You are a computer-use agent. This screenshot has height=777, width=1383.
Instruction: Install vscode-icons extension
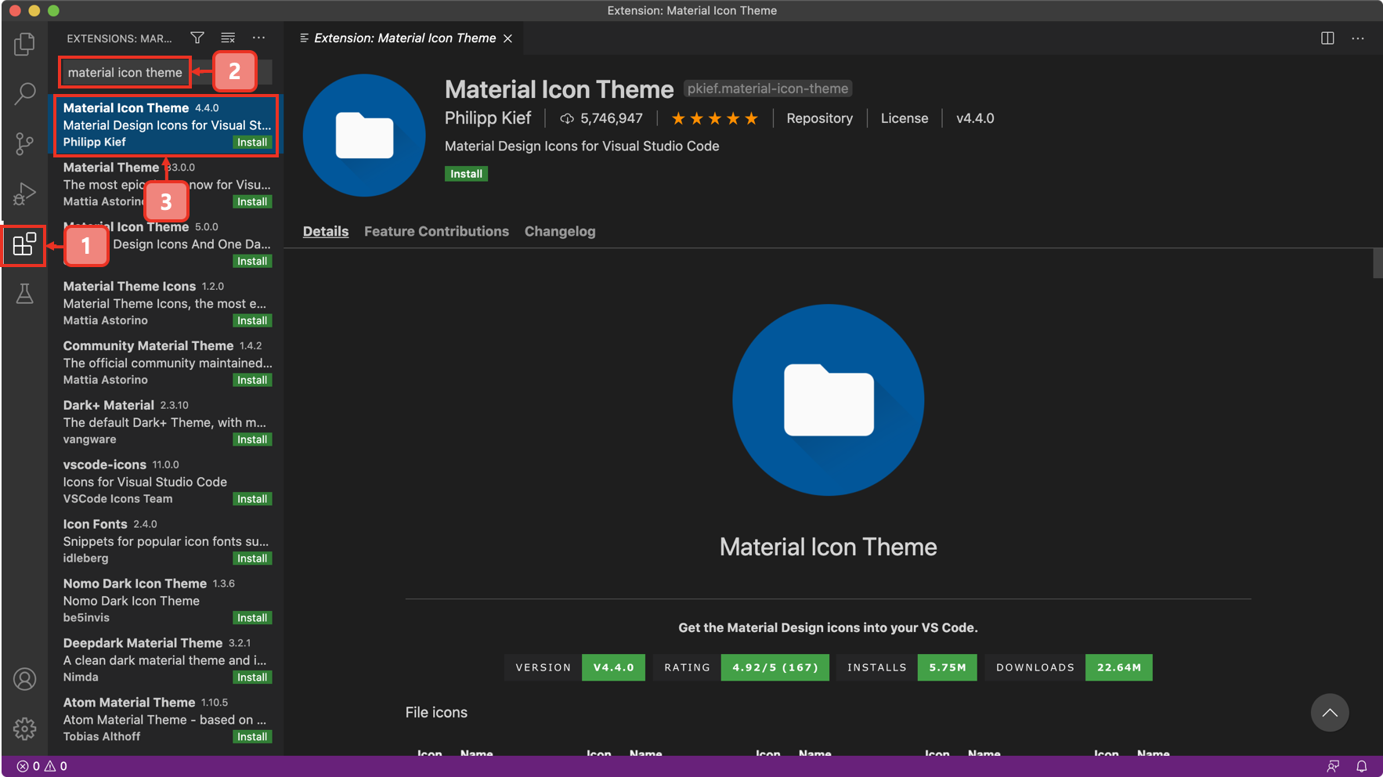click(x=252, y=500)
